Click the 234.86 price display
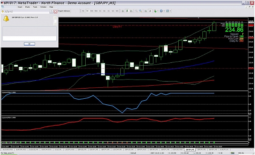The height and width of the screenshot is (155, 255). click(234, 30)
